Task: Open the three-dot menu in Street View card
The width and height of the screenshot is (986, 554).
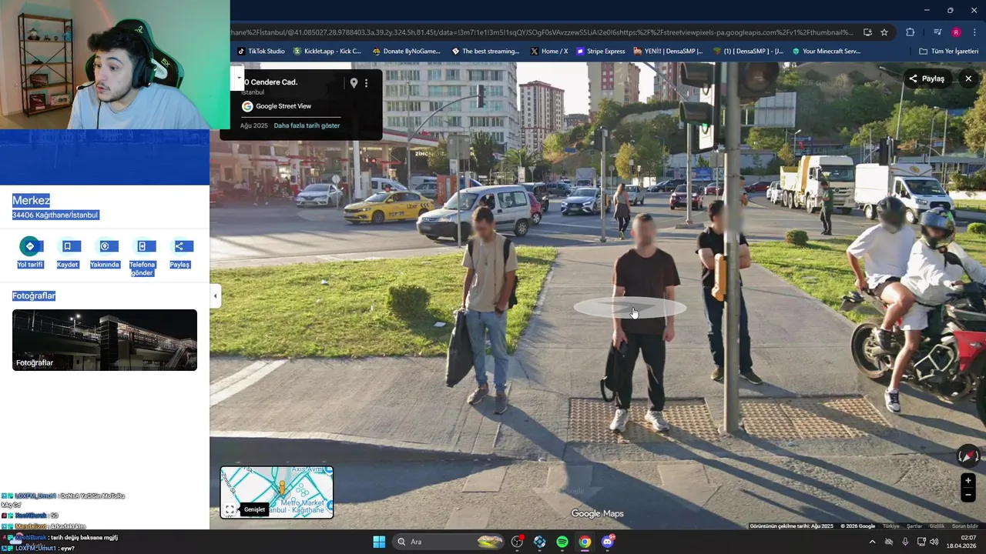Action: coord(367,83)
